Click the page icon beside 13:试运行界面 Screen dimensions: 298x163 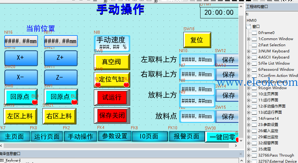coord(254,112)
